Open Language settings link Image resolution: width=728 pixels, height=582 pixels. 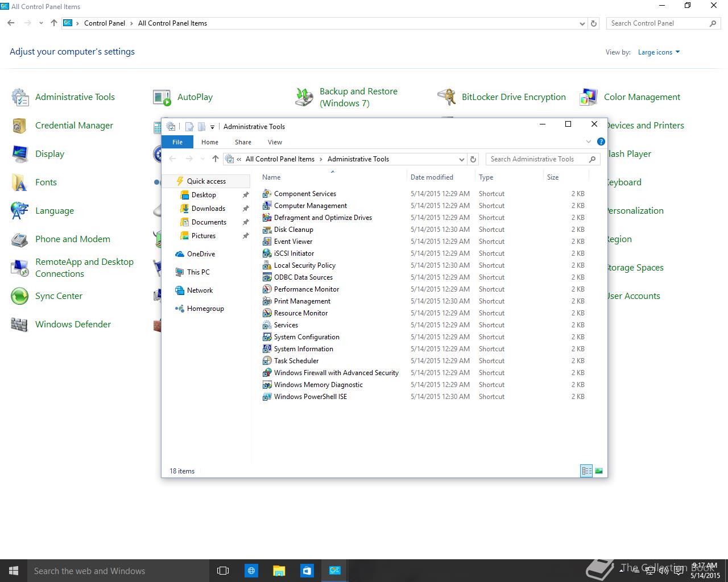pyautogui.click(x=55, y=211)
